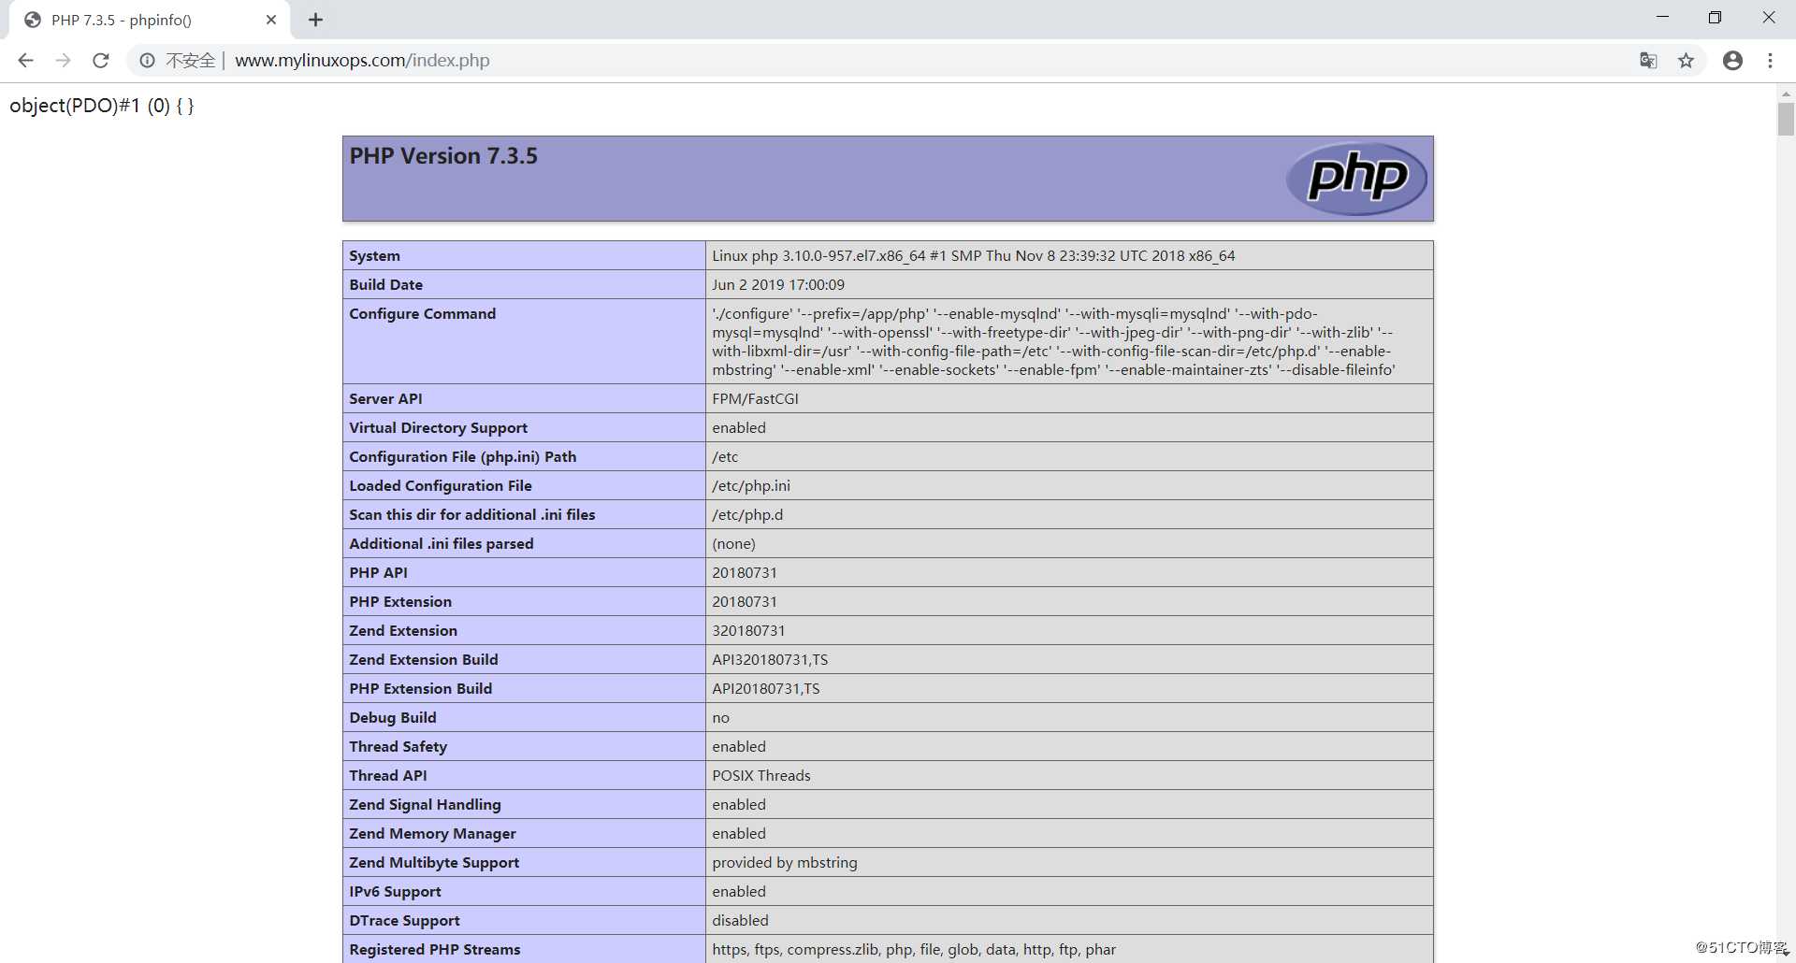Click the 'System' row label
Screen dimensions: 1796x963
coord(374,256)
